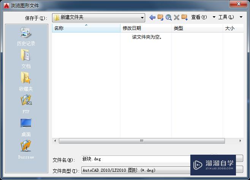Image resolution: width=250 pixels, height=180 pixels.
Task: Expand the arrow next to 查看(V)
Action: click(214, 17)
